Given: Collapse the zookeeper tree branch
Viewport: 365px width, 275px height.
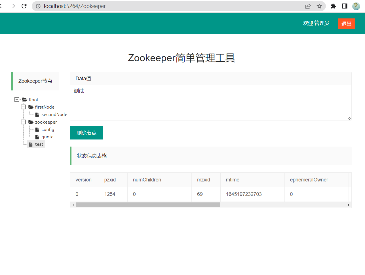Looking at the screenshot, I should click(23, 122).
